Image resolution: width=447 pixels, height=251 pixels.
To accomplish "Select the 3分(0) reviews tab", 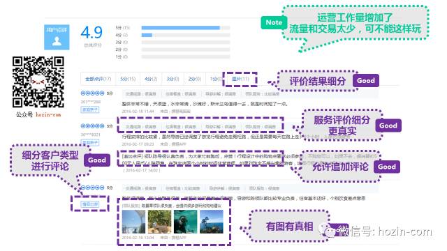I will 173,79.
